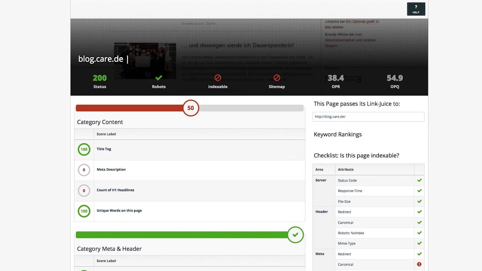Click the Count of H1 Headlines 0 badge
This screenshot has width=482, height=271.
coord(84,190)
